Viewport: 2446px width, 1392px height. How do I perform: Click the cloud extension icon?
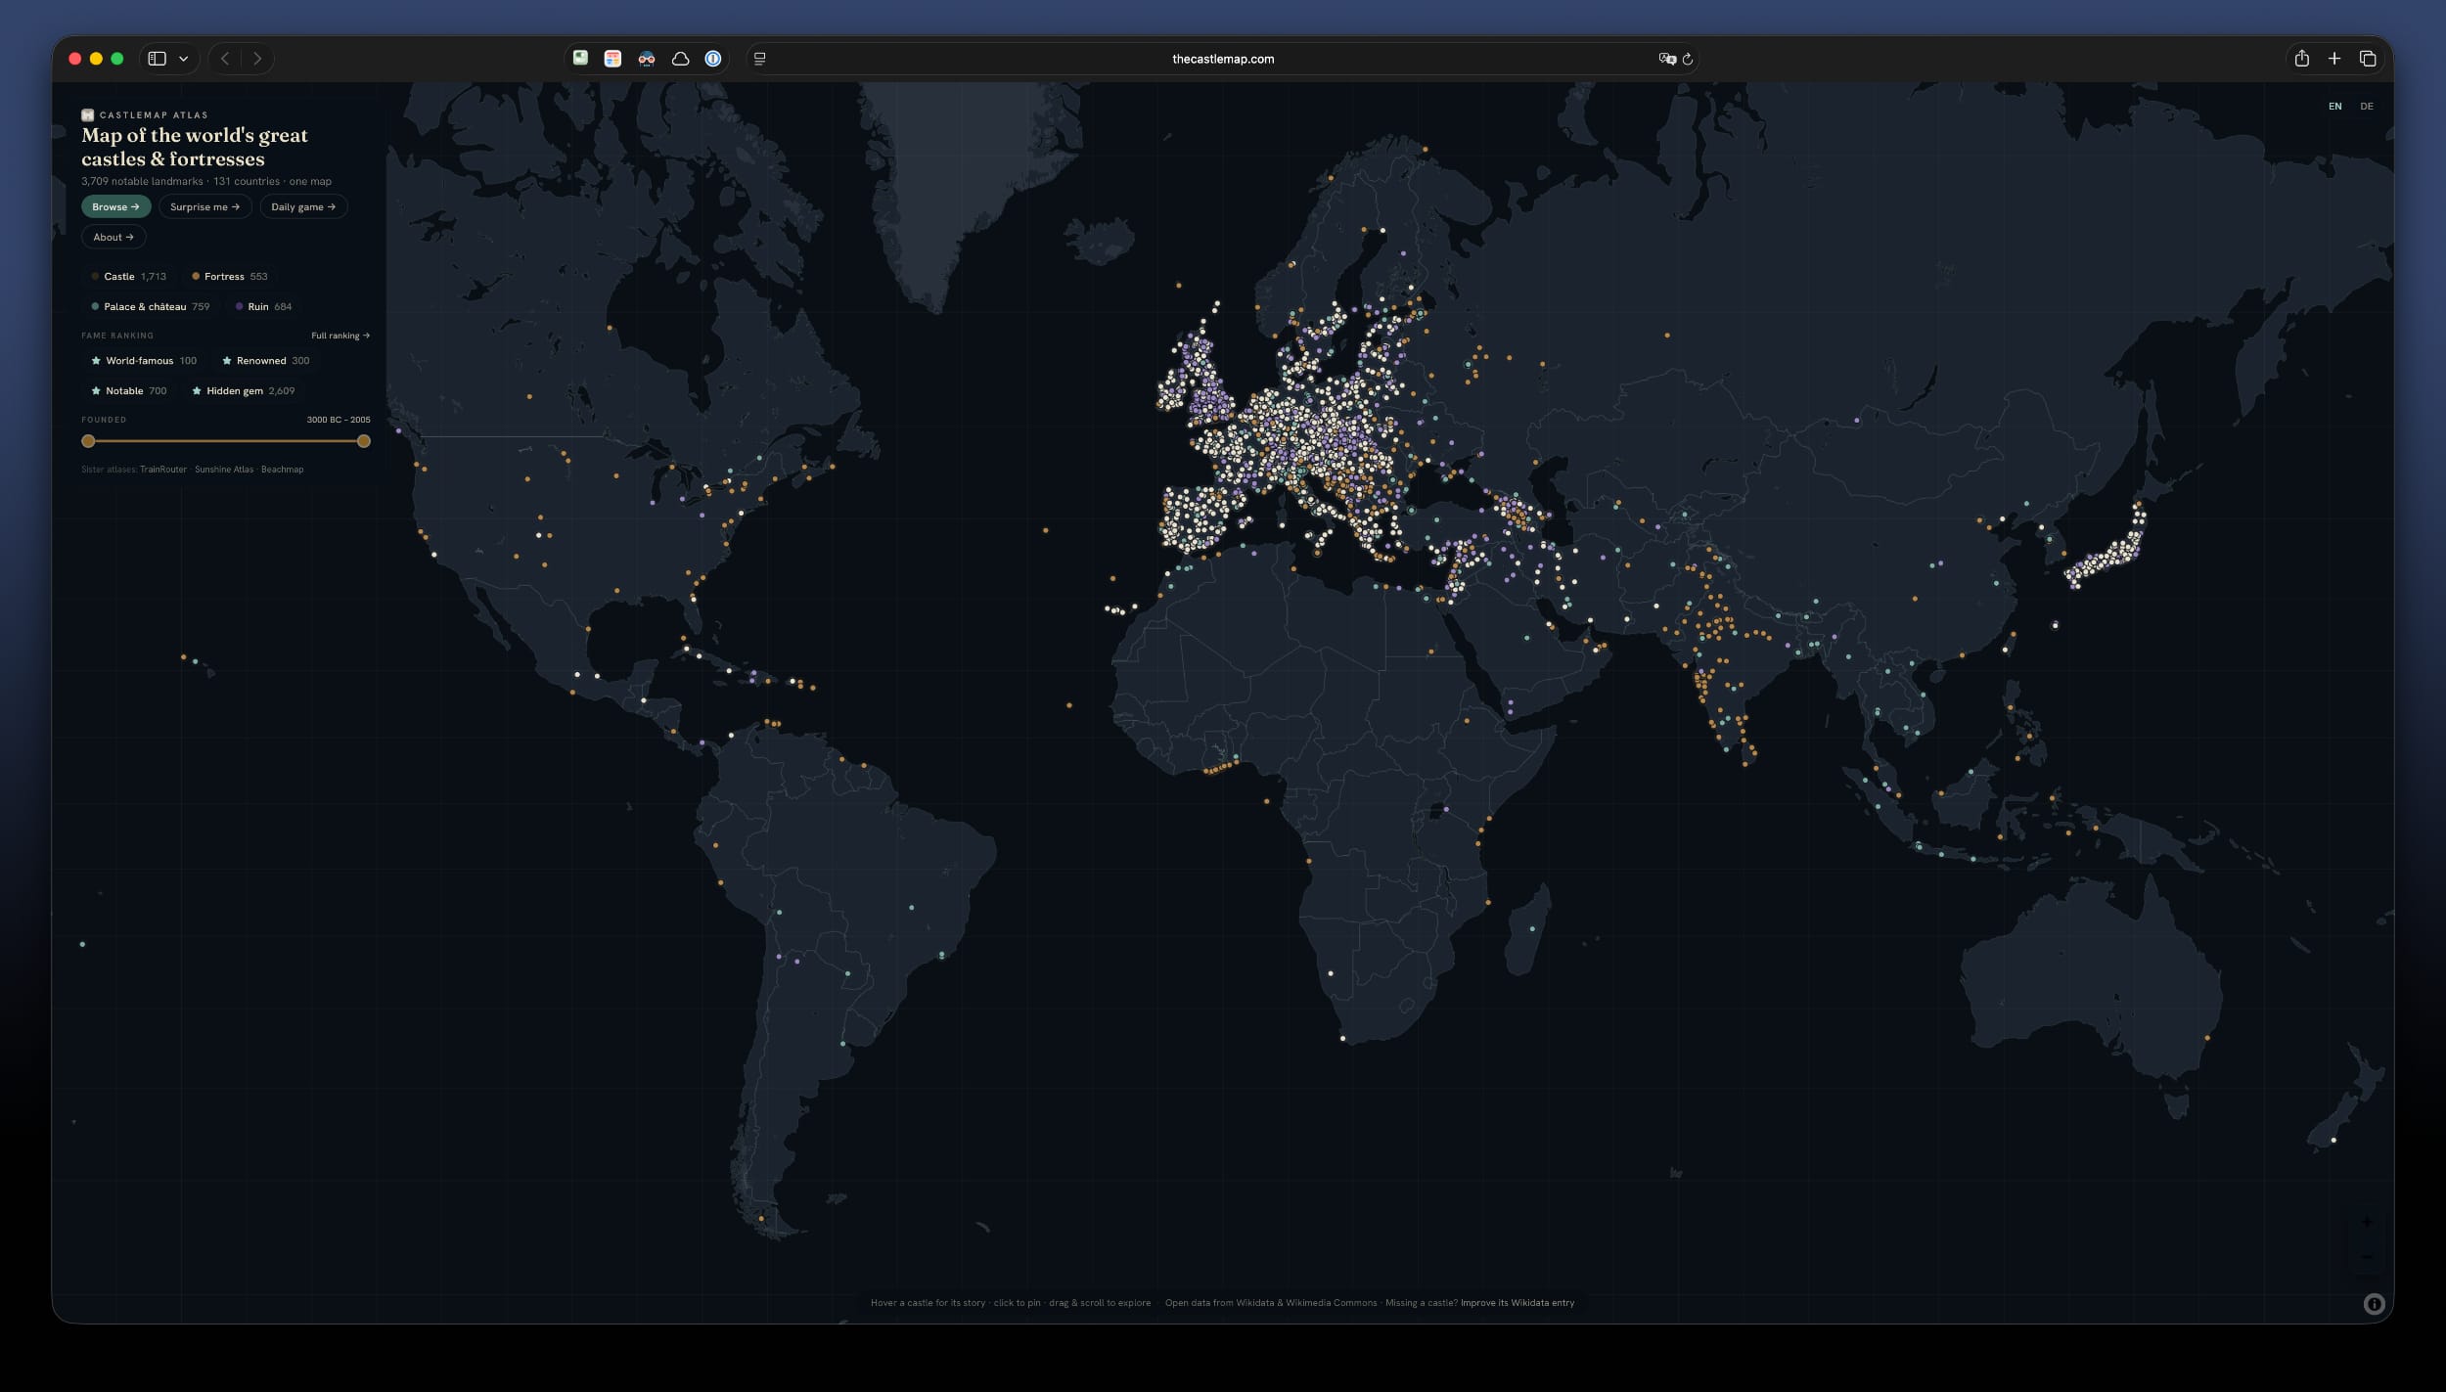click(x=680, y=59)
